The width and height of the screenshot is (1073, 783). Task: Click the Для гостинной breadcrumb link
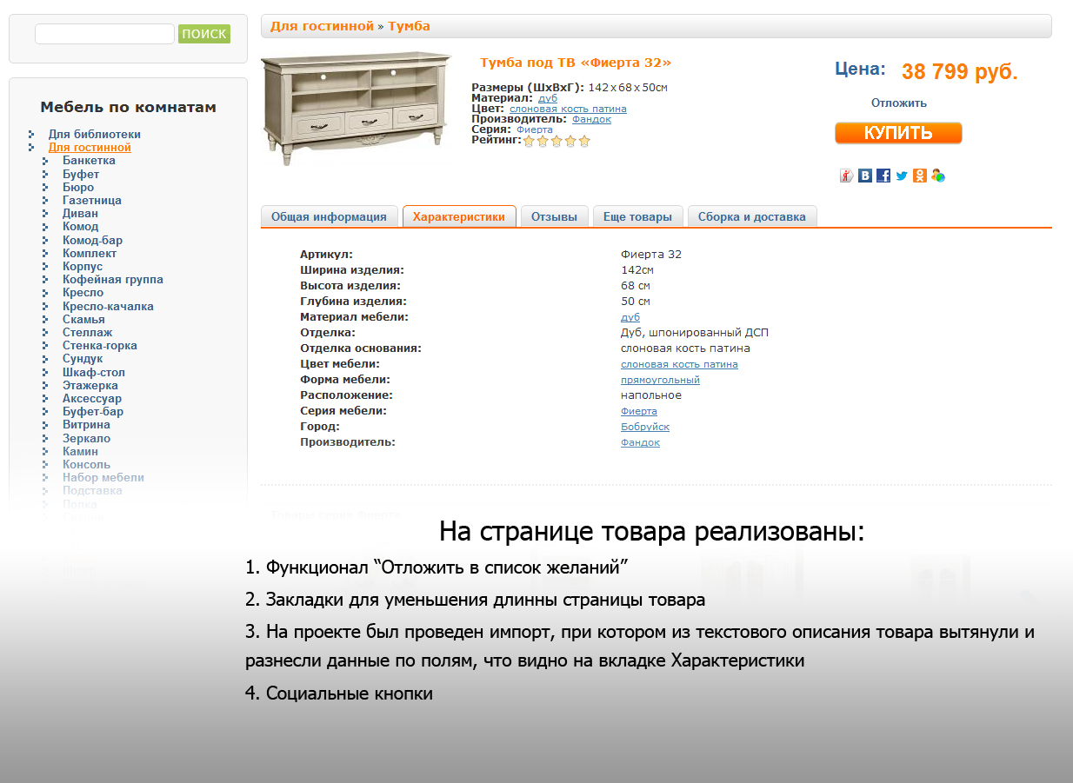point(322,26)
